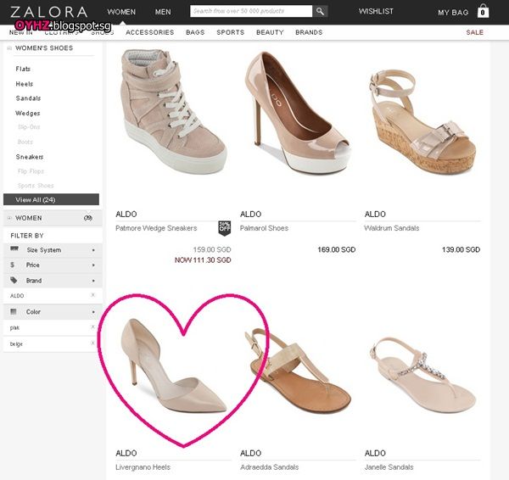Select Flats category
509x480 pixels.
coord(23,69)
